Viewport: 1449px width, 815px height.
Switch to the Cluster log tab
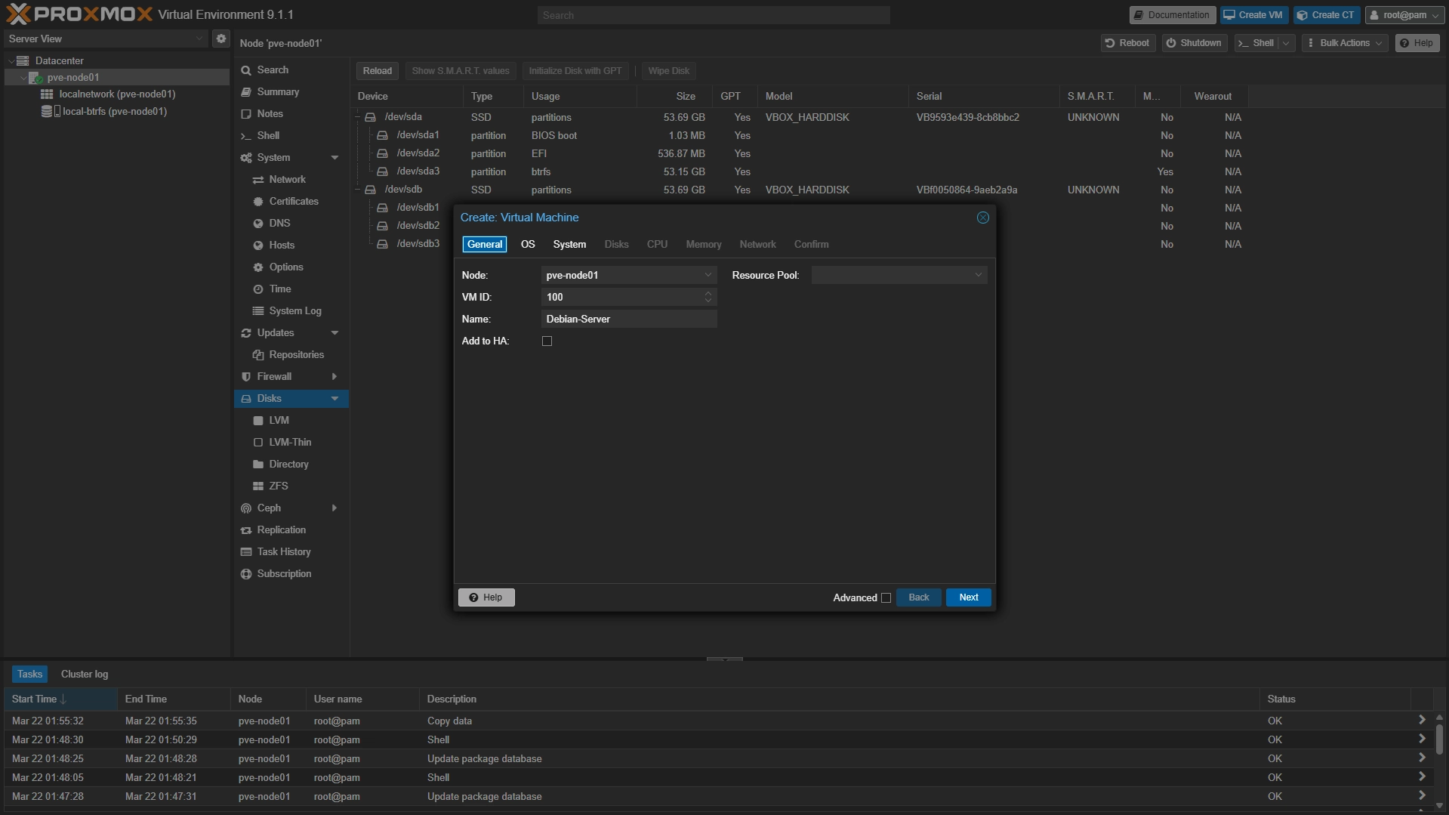click(85, 674)
